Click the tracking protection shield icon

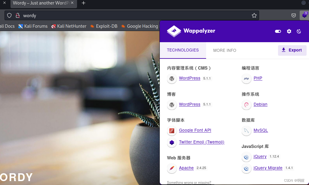pos(9,15)
